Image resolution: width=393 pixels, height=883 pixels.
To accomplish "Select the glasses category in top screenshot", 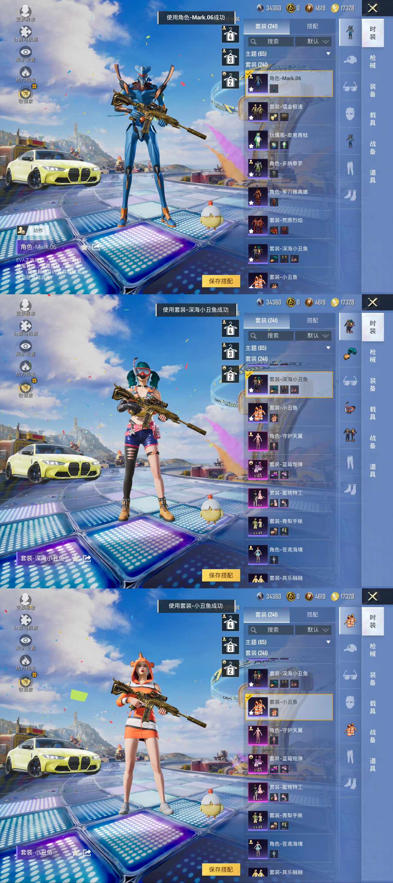I will coord(350,87).
